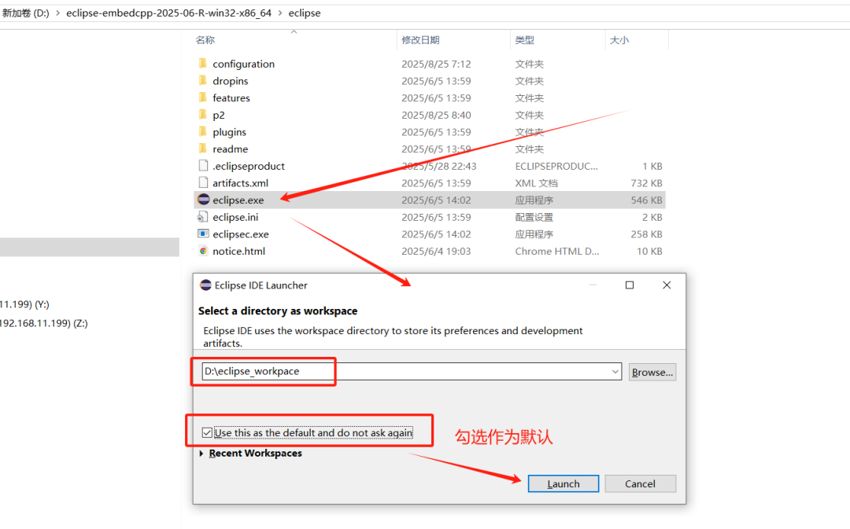
Task: Click breadcrumb chevron before eclipse folder
Action: 280,13
